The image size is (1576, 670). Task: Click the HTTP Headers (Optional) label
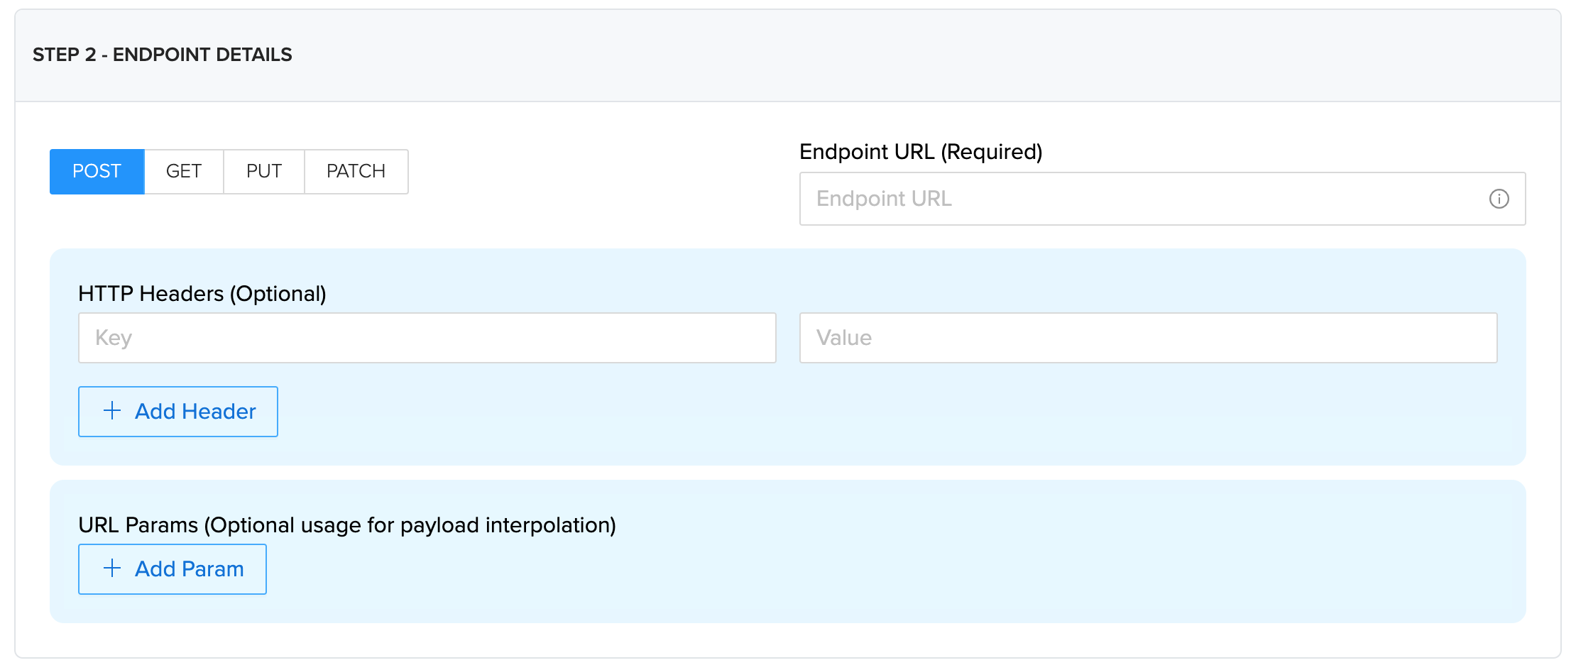tap(202, 294)
